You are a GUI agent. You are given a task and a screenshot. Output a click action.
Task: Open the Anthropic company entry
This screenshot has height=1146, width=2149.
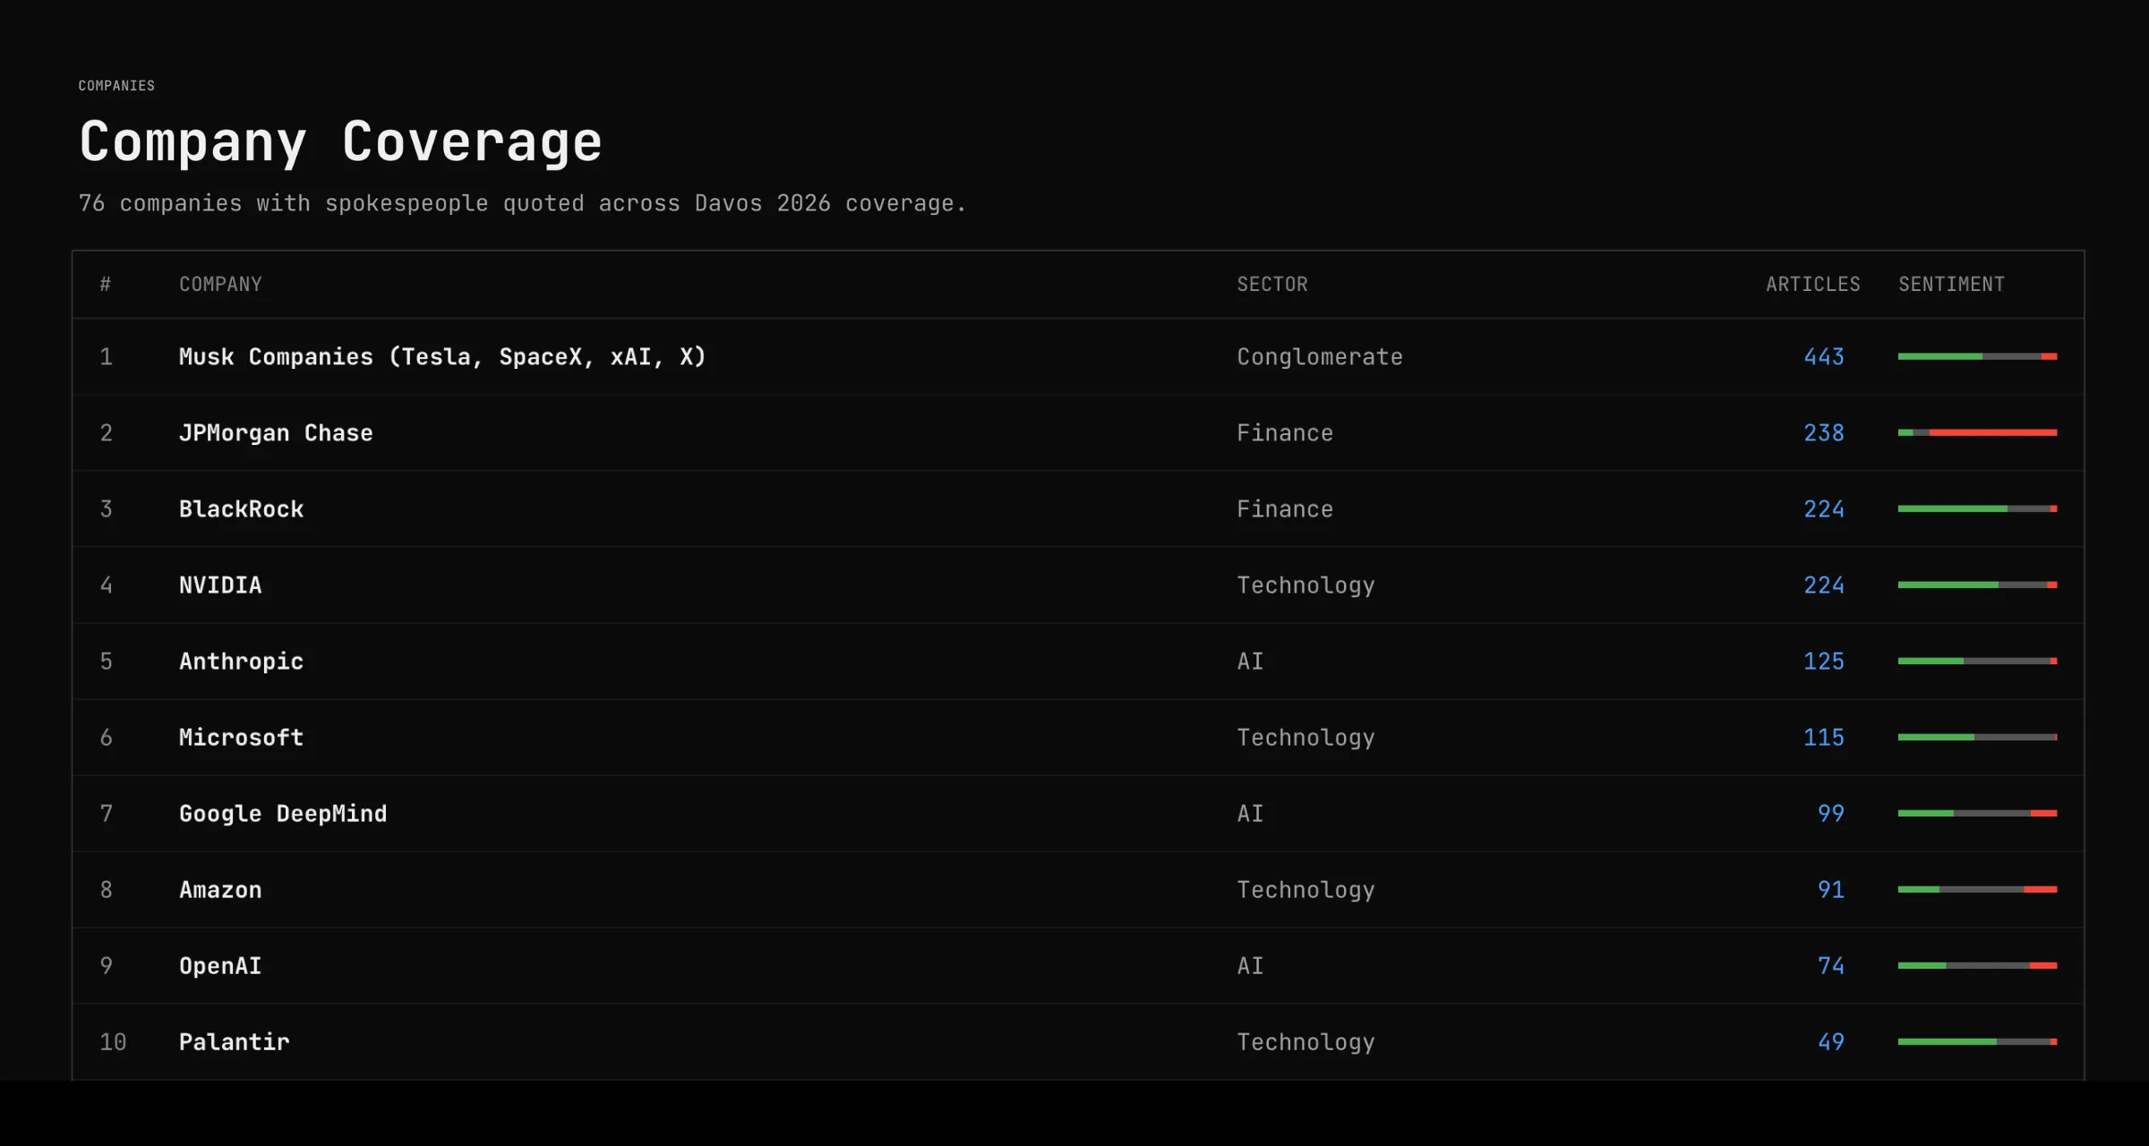click(x=242, y=662)
